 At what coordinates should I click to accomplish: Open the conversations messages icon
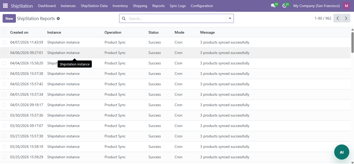tap(273, 6)
